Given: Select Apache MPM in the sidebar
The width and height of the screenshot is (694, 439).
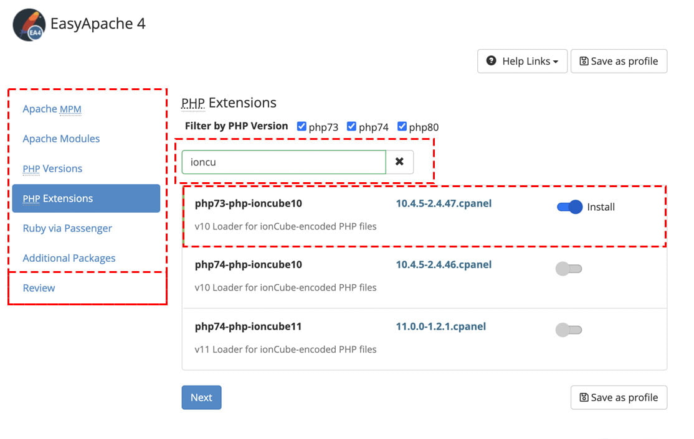Looking at the screenshot, I should pyautogui.click(x=52, y=109).
